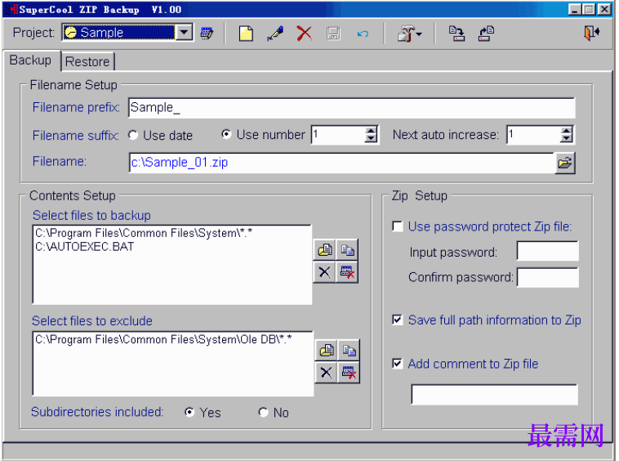Clear all items from backup list

point(347,272)
